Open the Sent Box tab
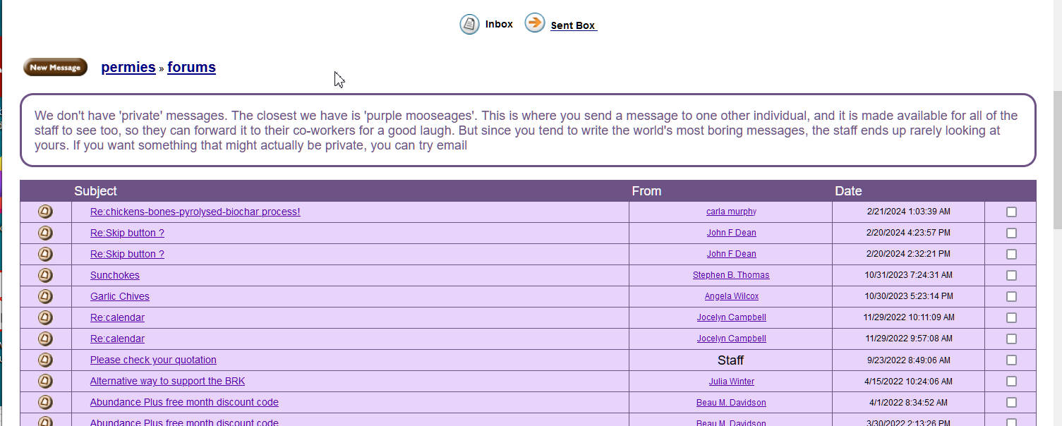Screen dimensions: 1062x426 click(573, 25)
